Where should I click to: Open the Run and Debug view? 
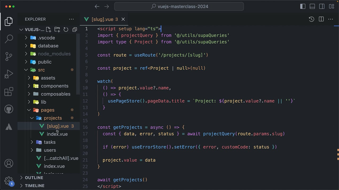(x=9, y=74)
